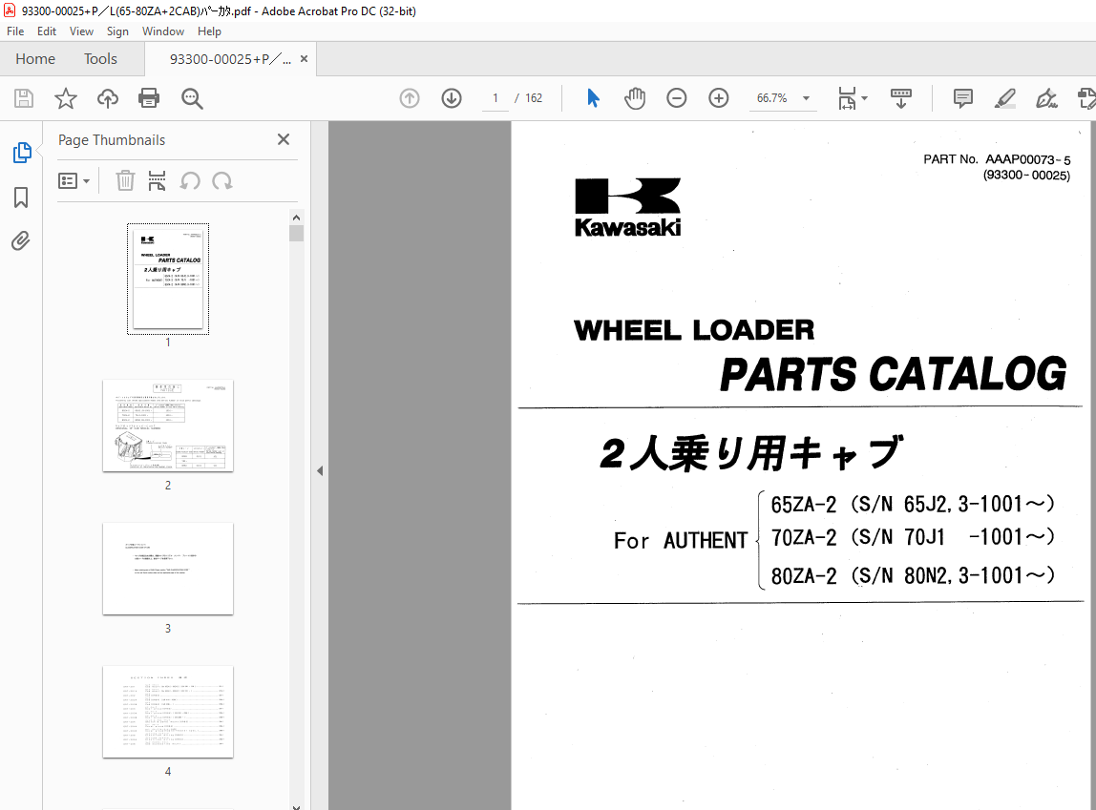Open the find text search tool
This screenshot has height=810, width=1096.
click(x=192, y=98)
